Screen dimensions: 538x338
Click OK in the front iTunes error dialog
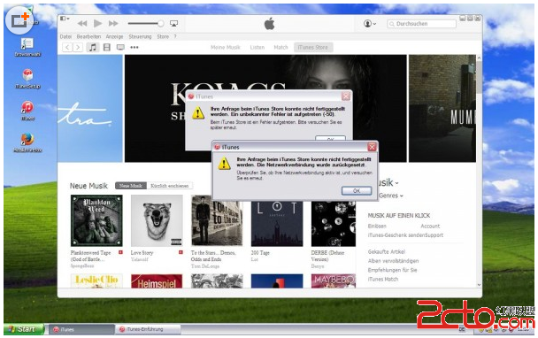357,191
